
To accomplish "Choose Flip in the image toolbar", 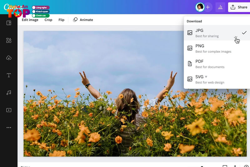I will pos(61,20).
